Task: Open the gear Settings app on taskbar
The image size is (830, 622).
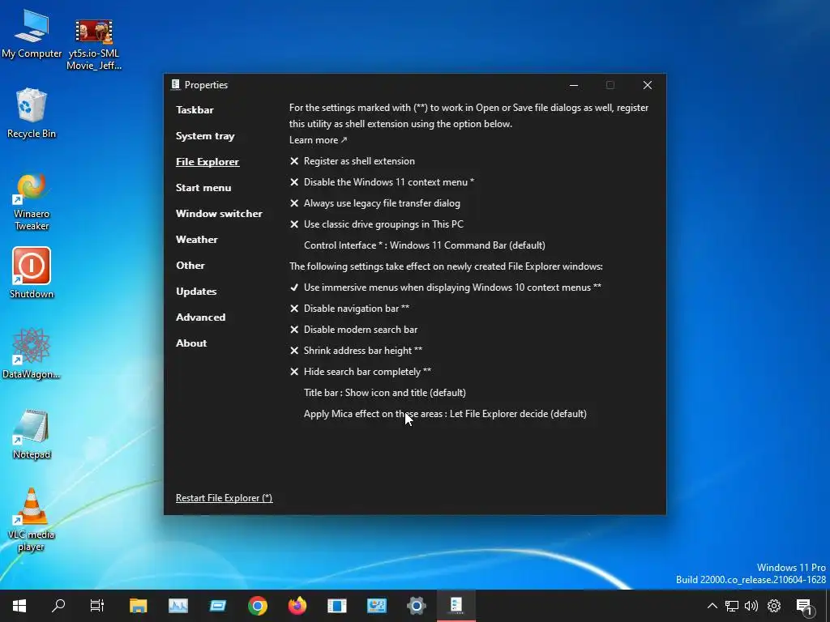Action: [x=416, y=606]
